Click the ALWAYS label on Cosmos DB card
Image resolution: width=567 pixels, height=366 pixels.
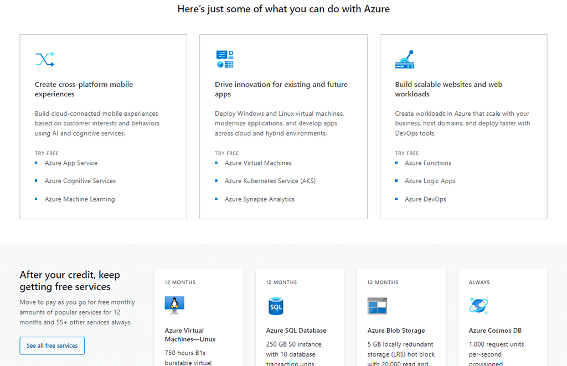click(x=479, y=282)
